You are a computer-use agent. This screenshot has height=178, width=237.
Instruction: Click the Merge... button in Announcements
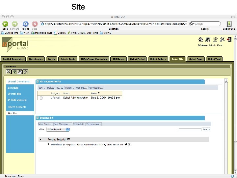[x=70, y=88]
